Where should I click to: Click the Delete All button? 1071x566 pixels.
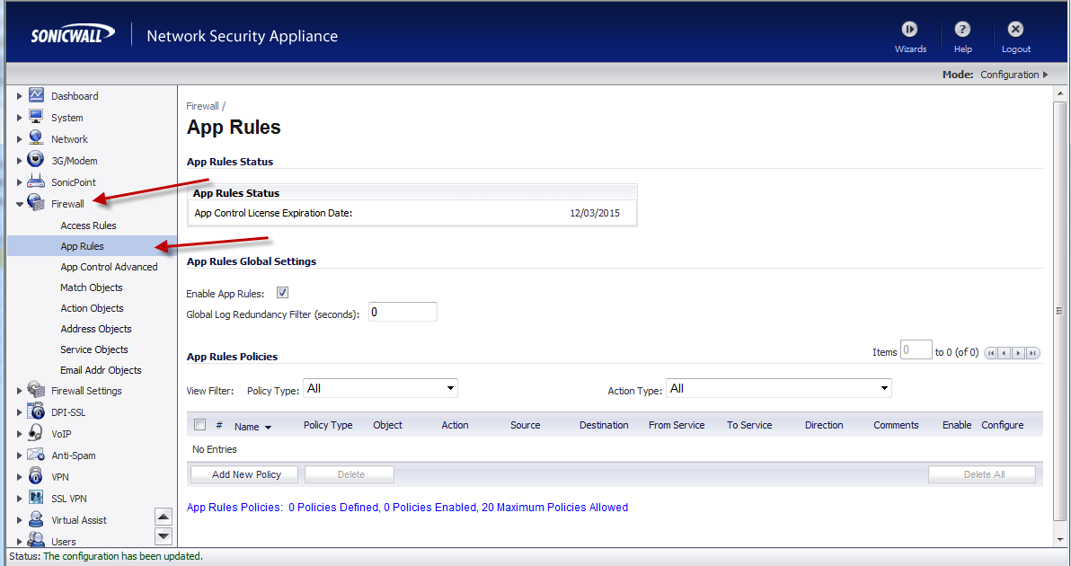point(982,474)
